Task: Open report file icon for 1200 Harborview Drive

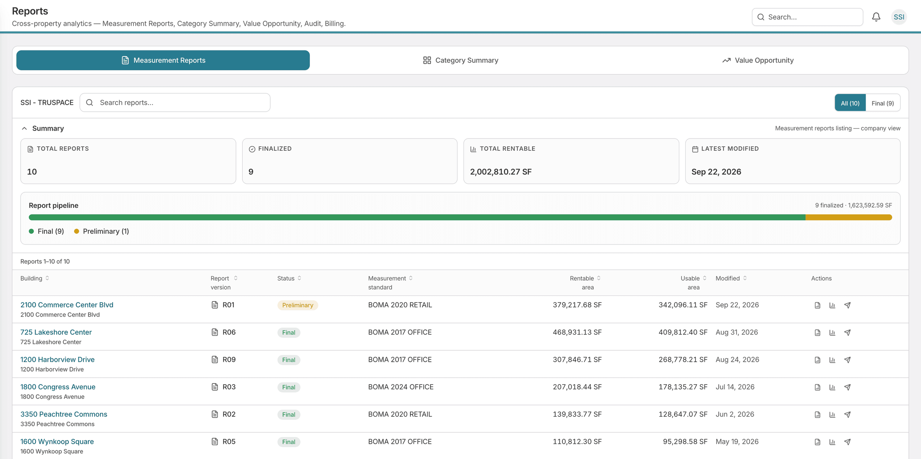Action: [817, 360]
